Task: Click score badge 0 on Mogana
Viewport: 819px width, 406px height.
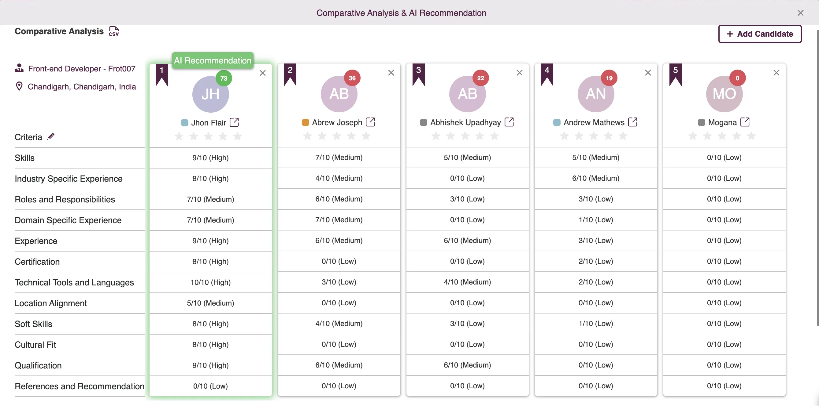Action: tap(738, 78)
